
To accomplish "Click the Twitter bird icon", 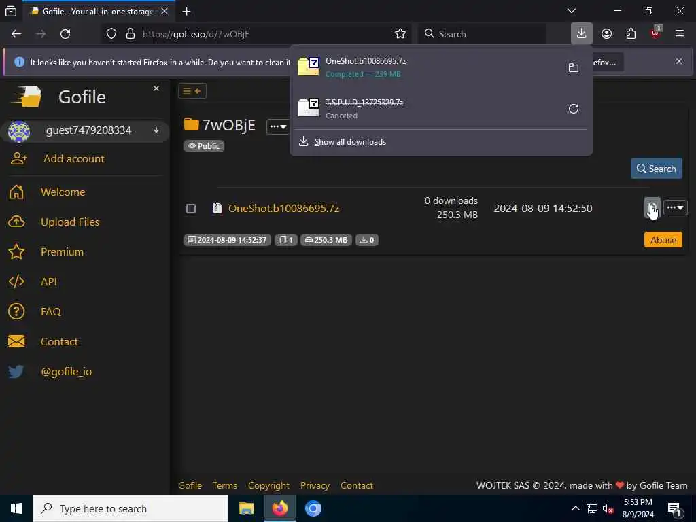I will [16, 372].
